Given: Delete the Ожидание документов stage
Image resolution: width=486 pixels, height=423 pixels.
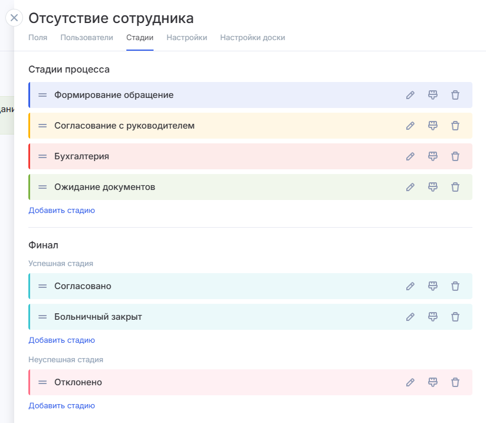Looking at the screenshot, I should tap(455, 187).
